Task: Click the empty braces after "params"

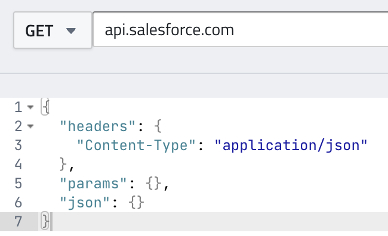Action: (153, 184)
